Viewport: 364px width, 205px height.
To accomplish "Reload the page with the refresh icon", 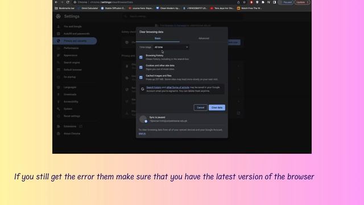I will 68,2.
